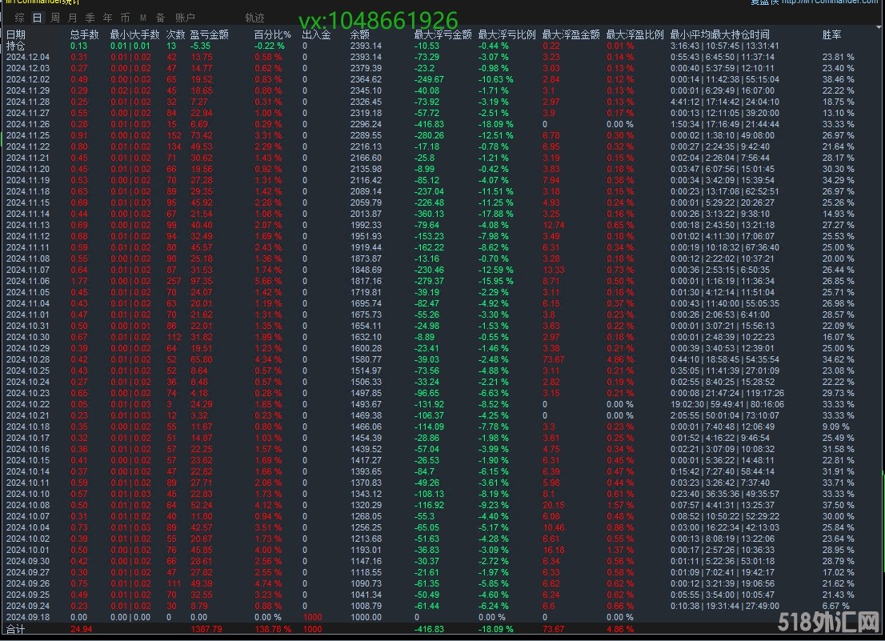Viewport: 885px width, 641px height.
Task: Click the 2024.10.28 date cell
Action: click(x=28, y=359)
